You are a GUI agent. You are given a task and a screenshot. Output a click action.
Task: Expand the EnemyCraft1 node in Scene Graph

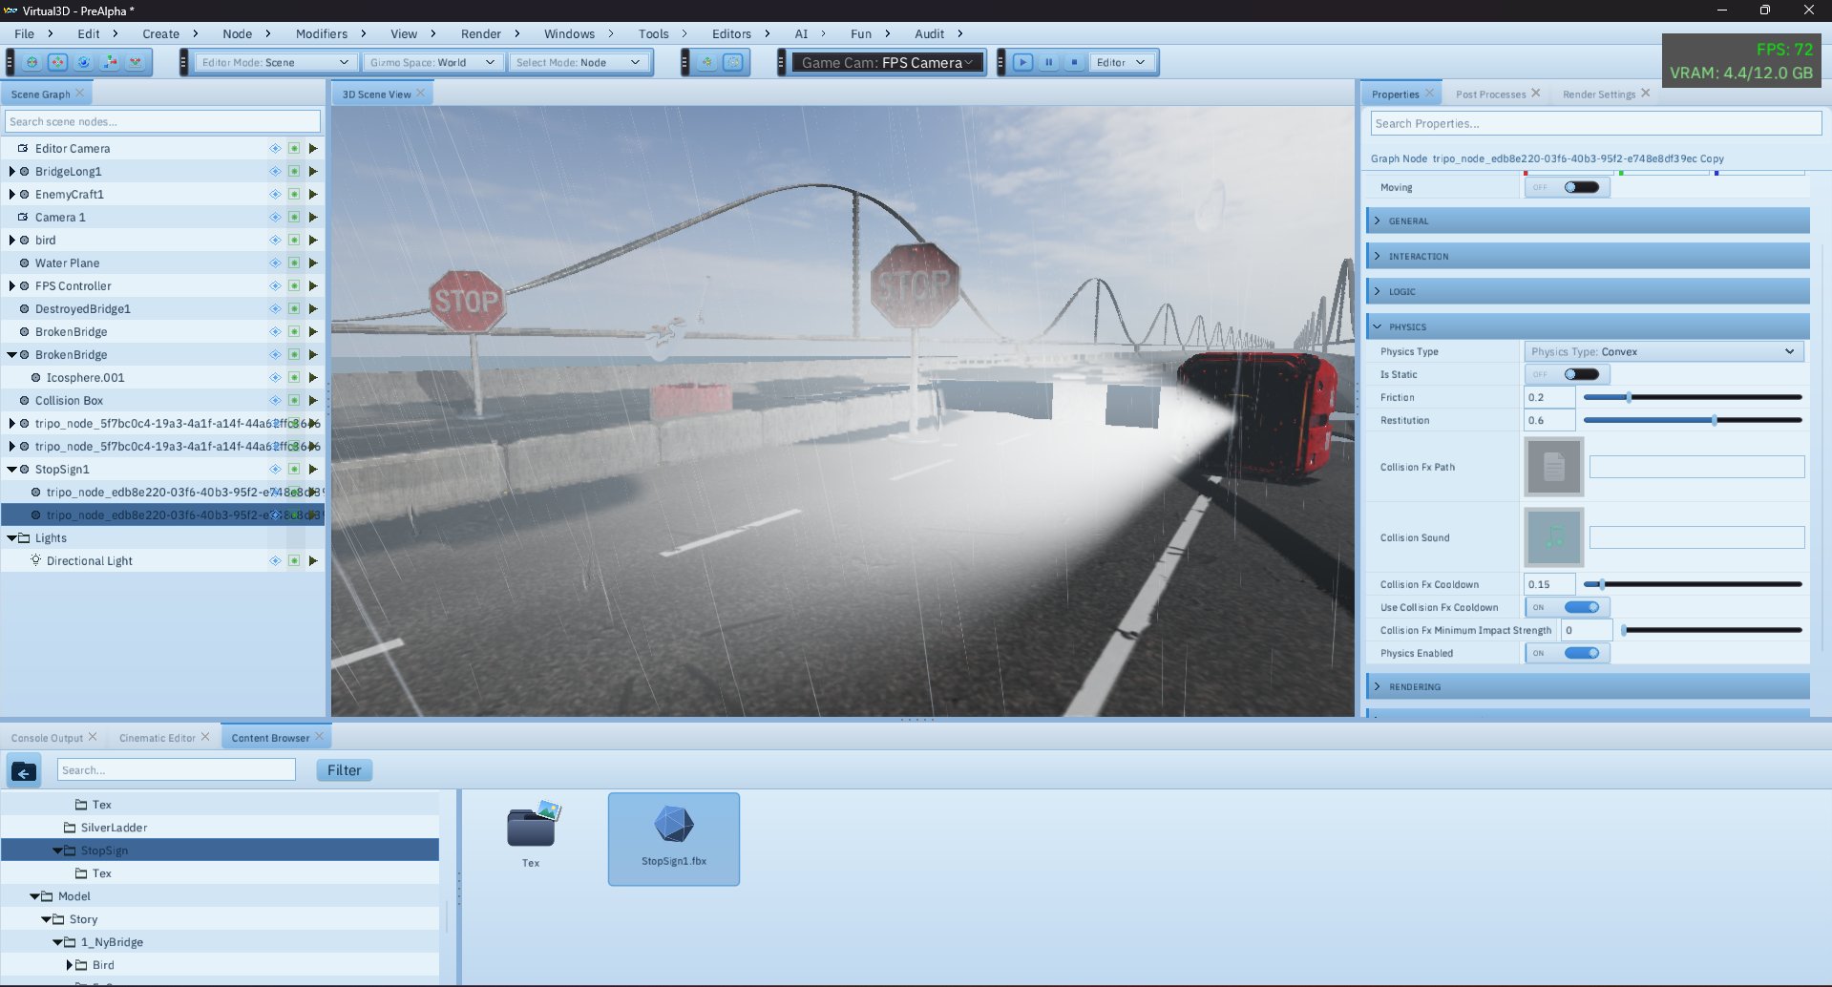[11, 194]
